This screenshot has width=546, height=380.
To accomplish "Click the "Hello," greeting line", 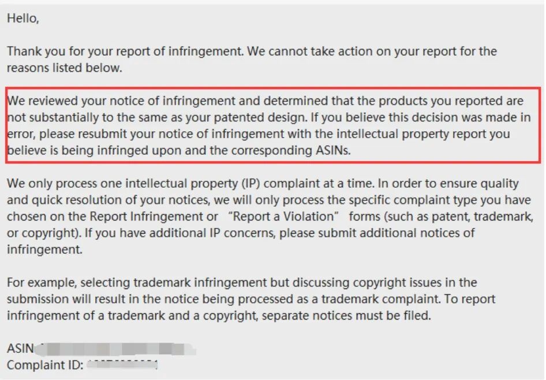I will pyautogui.click(x=23, y=18).
